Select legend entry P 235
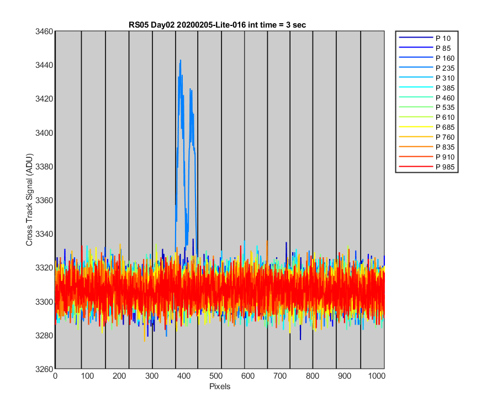 tap(426, 68)
